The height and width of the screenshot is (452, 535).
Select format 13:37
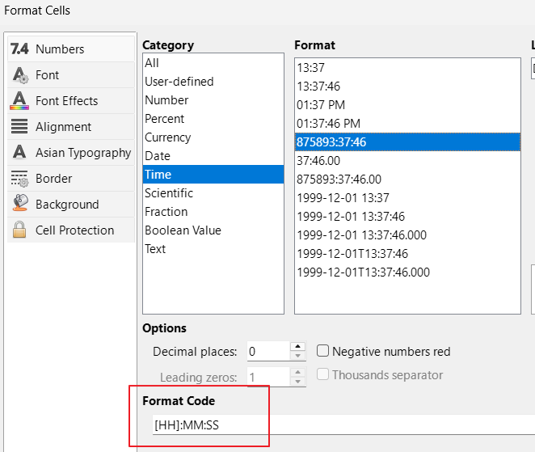[407, 68]
